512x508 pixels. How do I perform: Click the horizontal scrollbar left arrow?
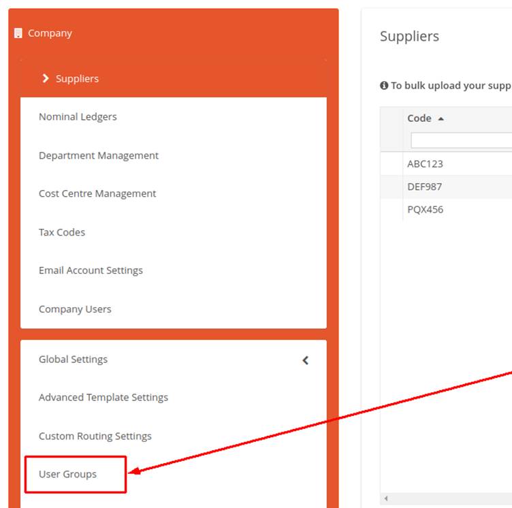point(386,498)
